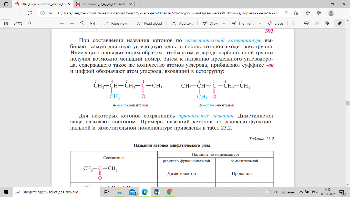Open the Page view options
Screen dimensions: 350x197
116,23
